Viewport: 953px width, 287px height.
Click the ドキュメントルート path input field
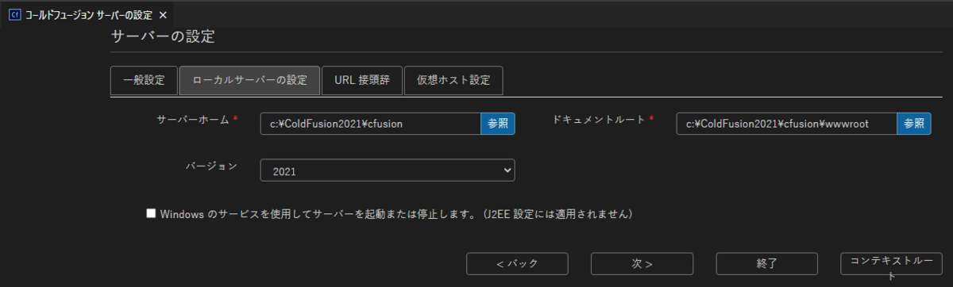coord(787,124)
